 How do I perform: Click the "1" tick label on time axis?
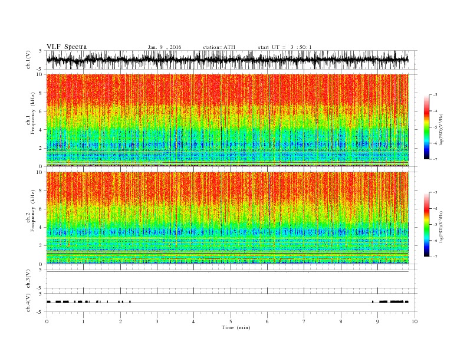pyautogui.click(x=83, y=321)
